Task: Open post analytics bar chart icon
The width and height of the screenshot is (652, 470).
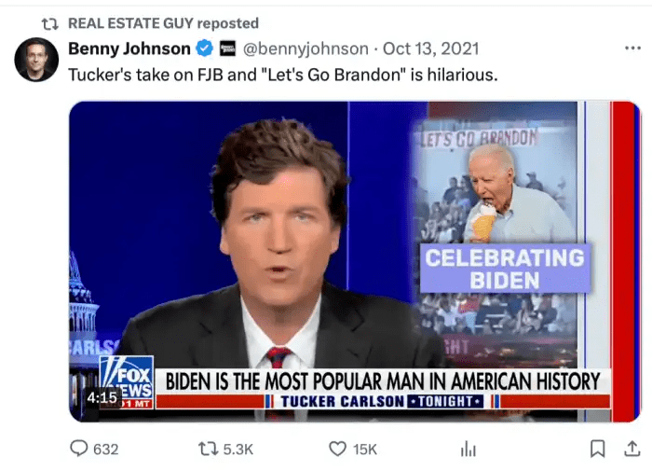Action: [469, 449]
